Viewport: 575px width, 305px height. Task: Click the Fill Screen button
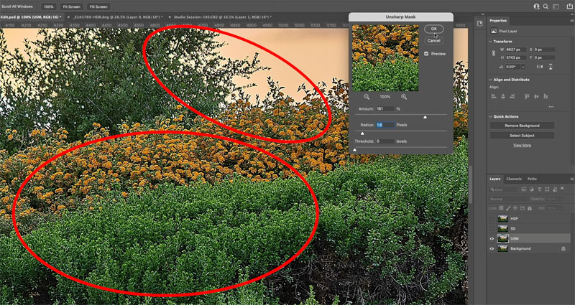point(98,6)
